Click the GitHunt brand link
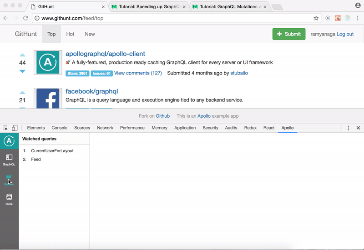This screenshot has height=250, width=364. tap(26, 34)
